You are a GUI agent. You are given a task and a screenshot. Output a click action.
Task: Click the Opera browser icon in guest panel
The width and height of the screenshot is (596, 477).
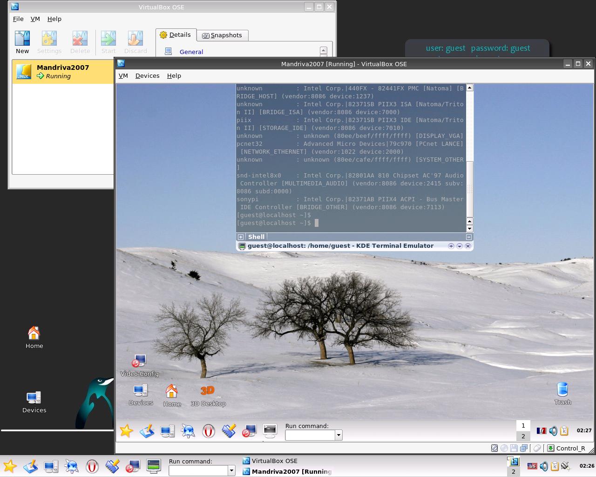pos(209,431)
